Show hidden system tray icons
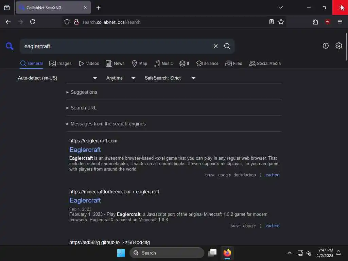The image size is (348, 261). coord(290,253)
